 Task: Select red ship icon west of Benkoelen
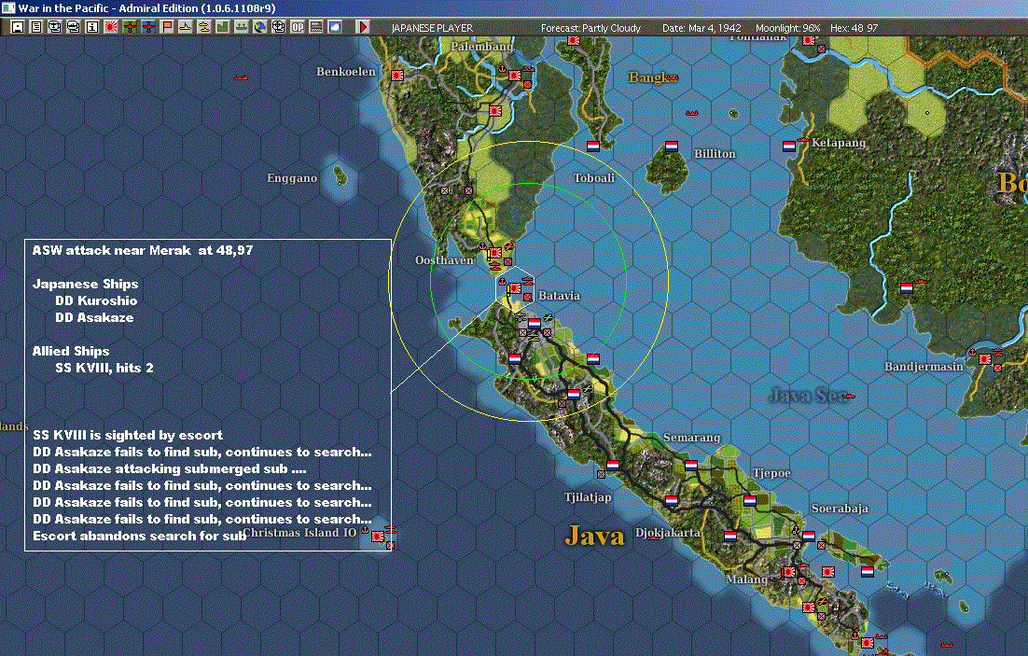(x=242, y=77)
